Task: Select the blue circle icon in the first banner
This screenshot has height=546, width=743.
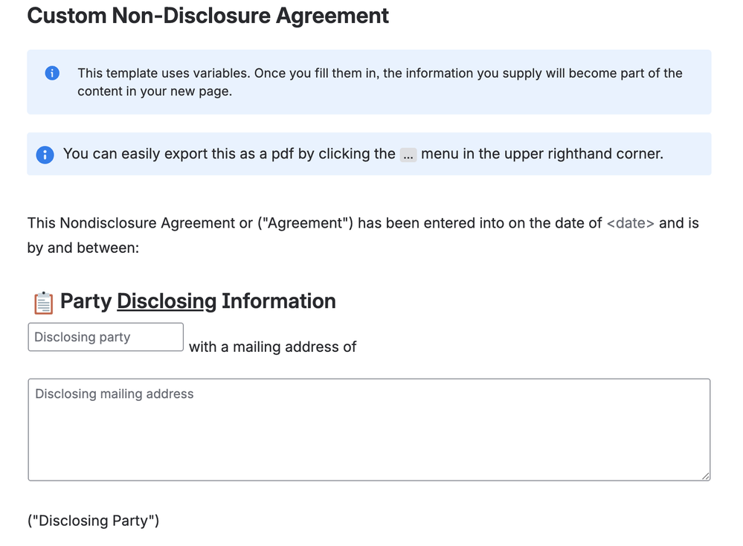Action: pyautogui.click(x=51, y=73)
